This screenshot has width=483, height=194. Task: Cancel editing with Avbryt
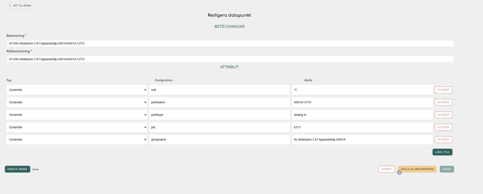(x=387, y=169)
